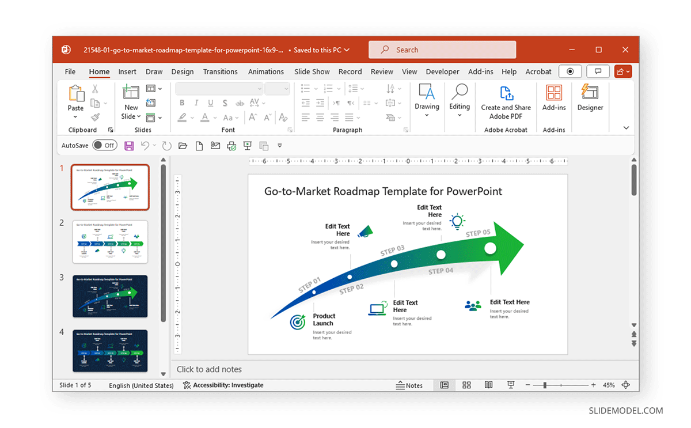
Task: Open the Slide Show menu tab
Action: click(312, 71)
